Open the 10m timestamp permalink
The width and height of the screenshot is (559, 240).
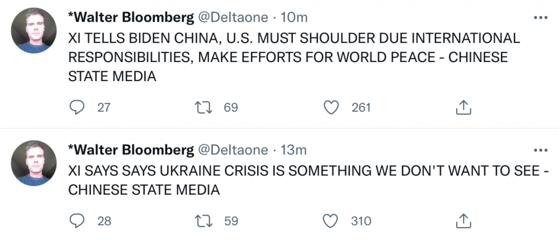(293, 18)
